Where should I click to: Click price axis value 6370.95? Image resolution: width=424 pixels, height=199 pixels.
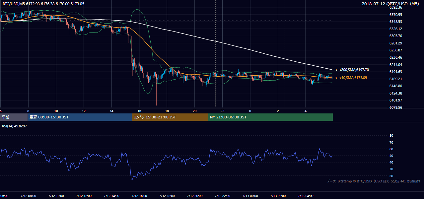tap(395, 15)
